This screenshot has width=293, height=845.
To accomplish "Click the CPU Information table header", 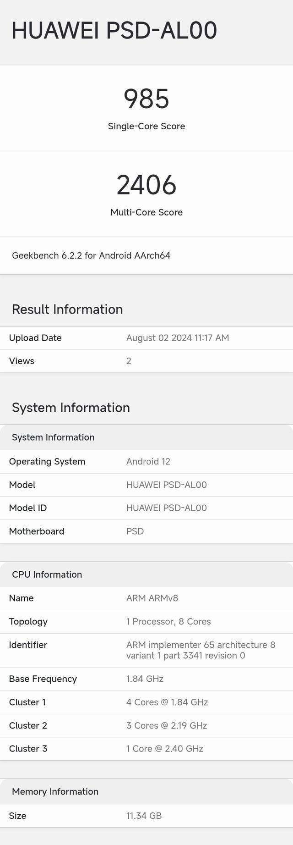I will [x=47, y=574].
